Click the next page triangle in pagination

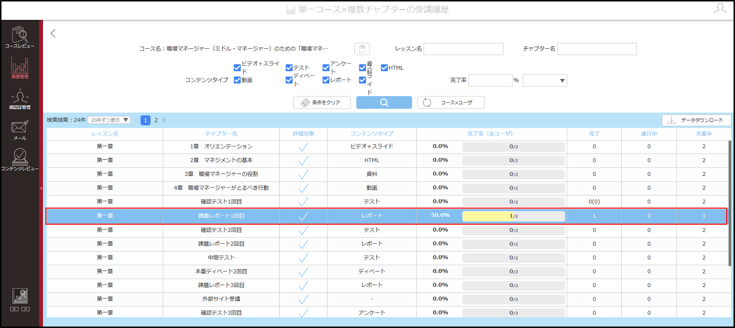click(164, 120)
